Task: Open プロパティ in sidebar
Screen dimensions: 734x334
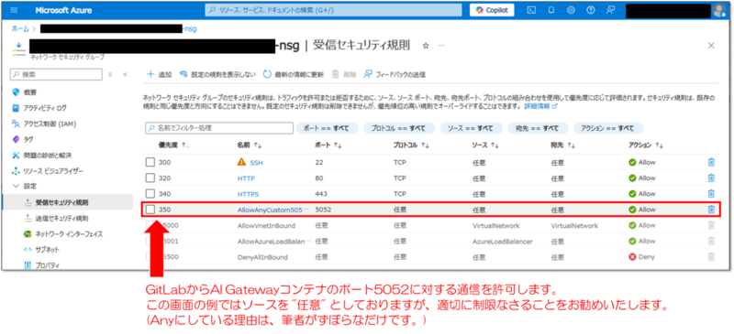Action: 48,265
